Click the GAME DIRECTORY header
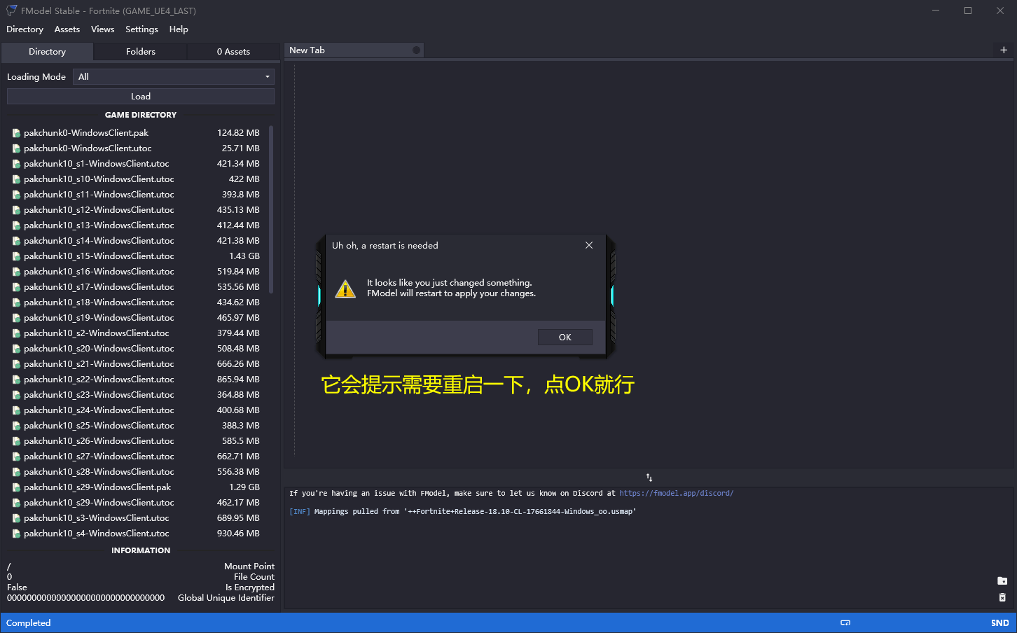The height and width of the screenshot is (633, 1017). (141, 115)
